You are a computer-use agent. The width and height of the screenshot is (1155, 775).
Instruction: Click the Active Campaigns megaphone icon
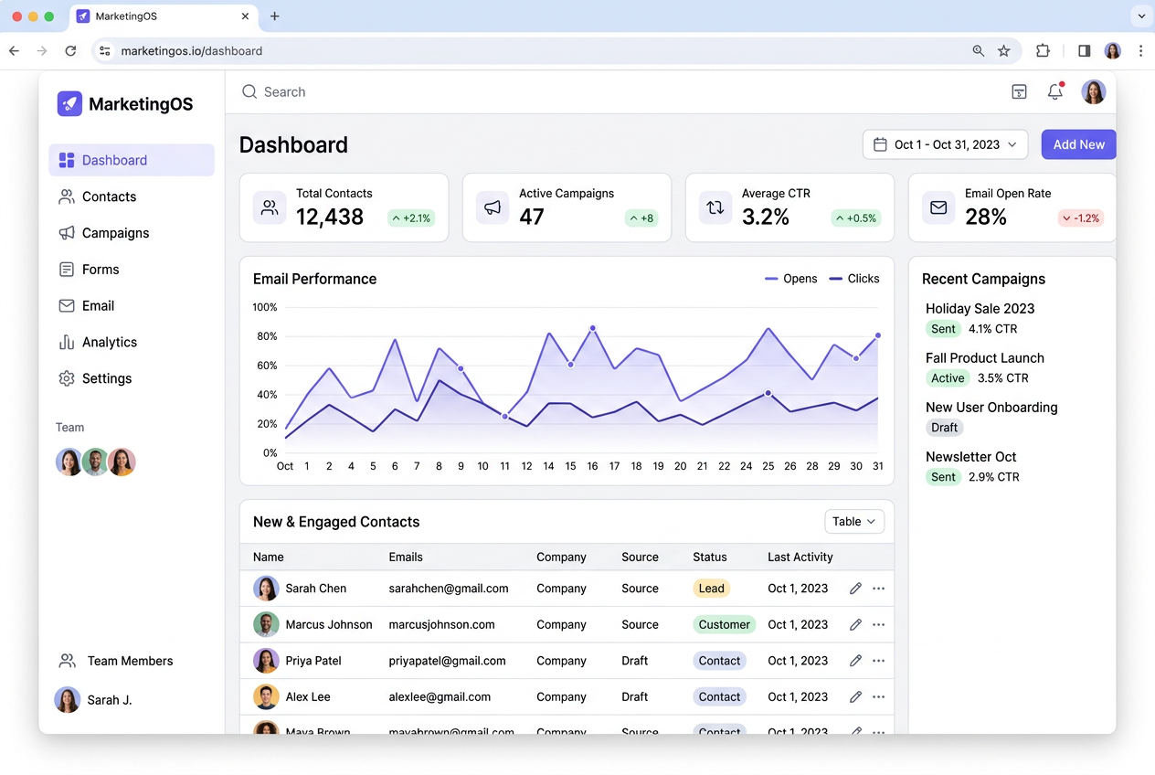coord(493,207)
